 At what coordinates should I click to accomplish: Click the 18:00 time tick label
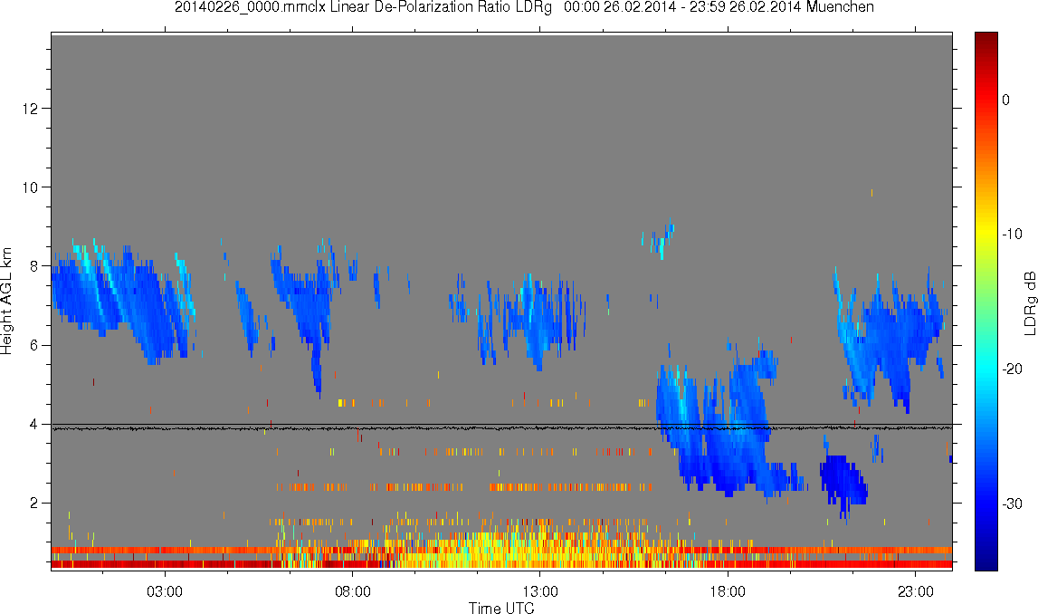(x=728, y=591)
